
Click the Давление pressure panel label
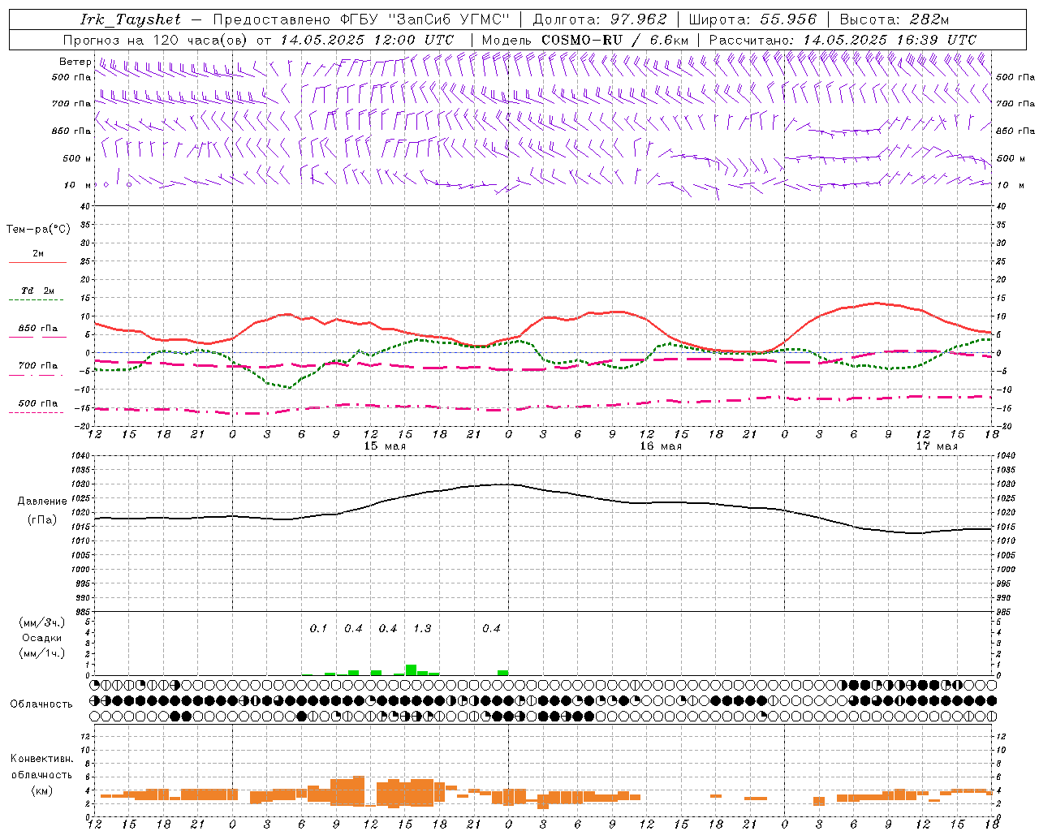(x=42, y=501)
